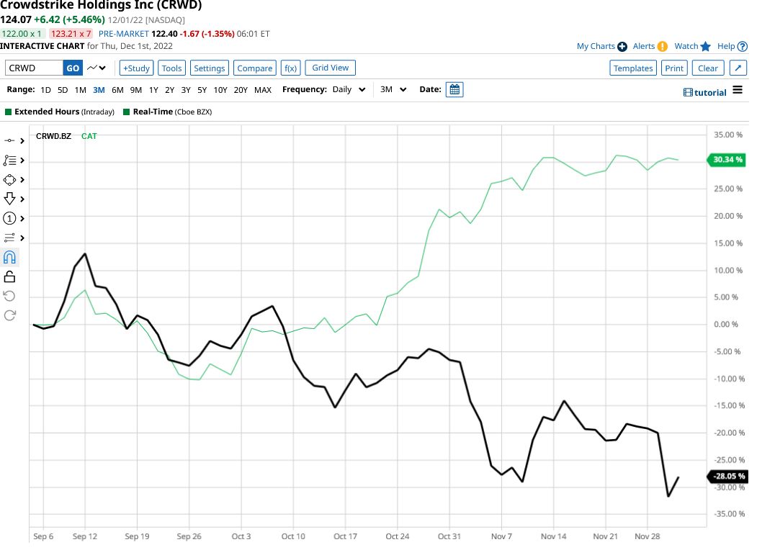Click the +Study button
This screenshot has width=757, height=555.
[x=137, y=68]
